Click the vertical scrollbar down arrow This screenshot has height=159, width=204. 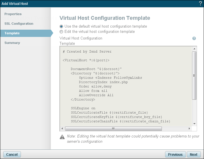[194, 123]
